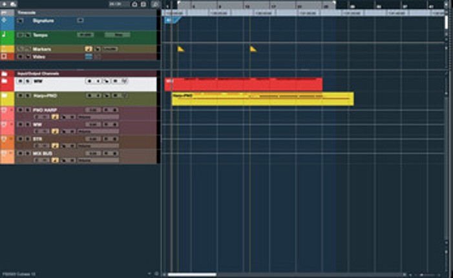Click the Signature track icon
The width and height of the screenshot is (453, 278).
(5, 21)
